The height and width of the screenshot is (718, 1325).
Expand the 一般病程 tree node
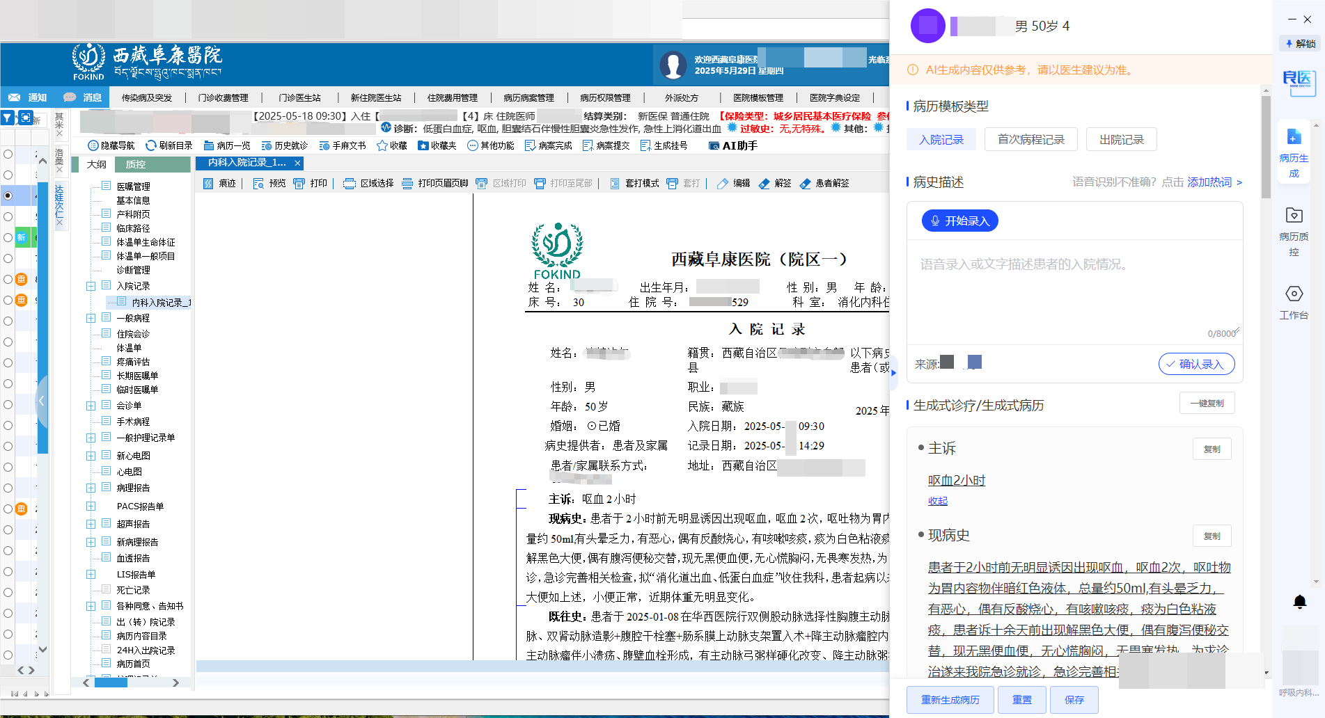(x=91, y=317)
